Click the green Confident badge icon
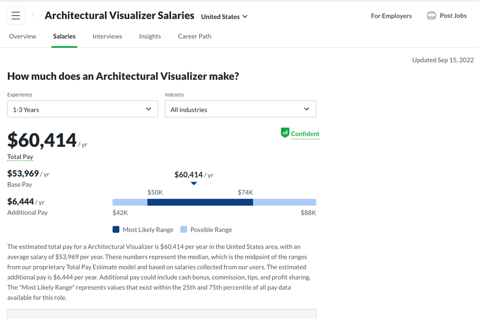 tap(285, 133)
